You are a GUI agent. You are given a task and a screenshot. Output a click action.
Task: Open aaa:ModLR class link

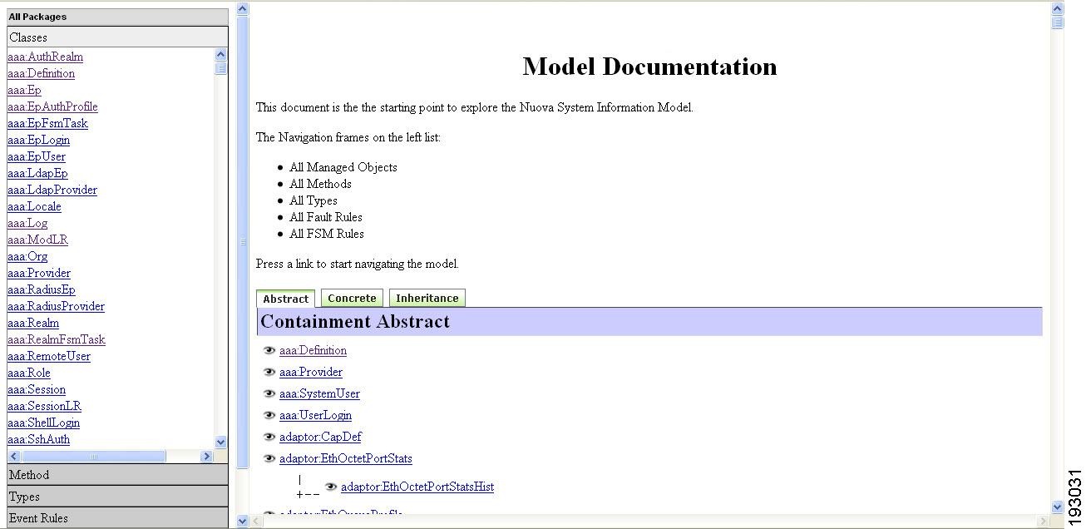click(x=37, y=240)
